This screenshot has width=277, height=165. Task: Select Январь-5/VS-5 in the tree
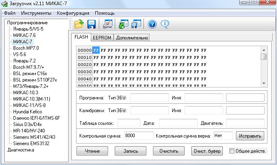pos(28,29)
